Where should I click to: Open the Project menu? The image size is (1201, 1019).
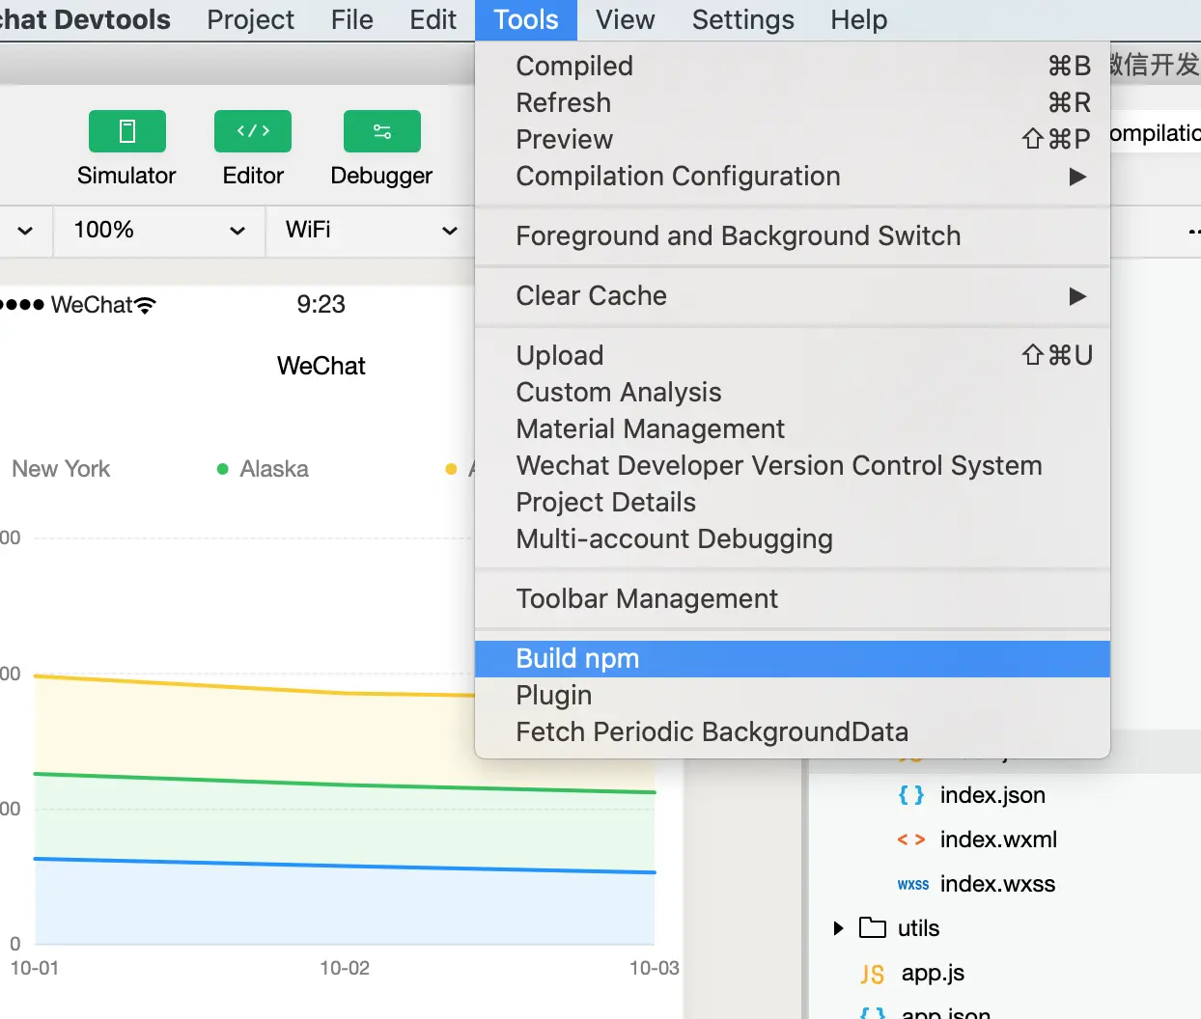tap(250, 20)
